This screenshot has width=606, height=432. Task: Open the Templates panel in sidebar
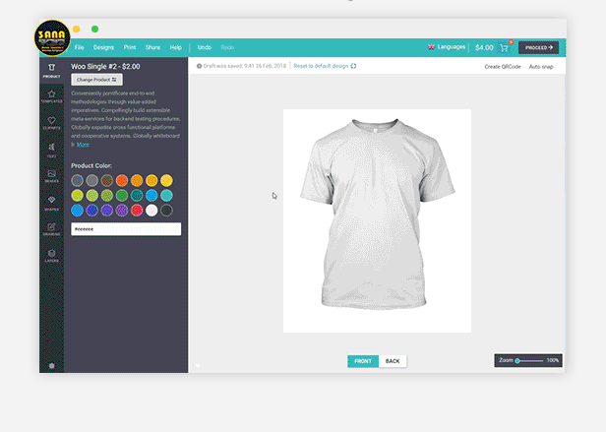(x=51, y=95)
